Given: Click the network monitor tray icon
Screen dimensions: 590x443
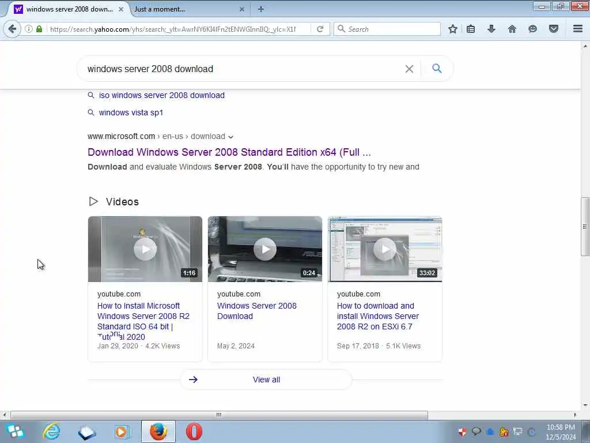Looking at the screenshot, I should [x=518, y=431].
